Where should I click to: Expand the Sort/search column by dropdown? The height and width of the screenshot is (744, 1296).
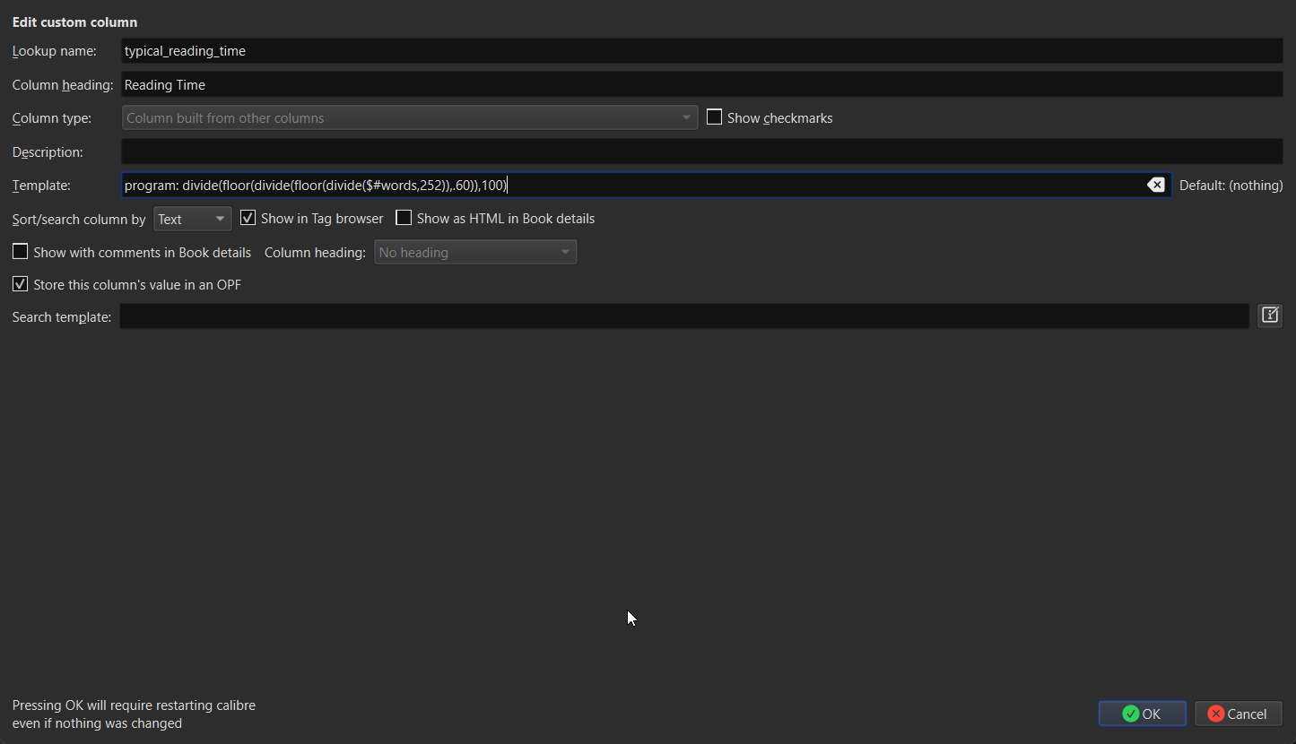click(x=192, y=220)
